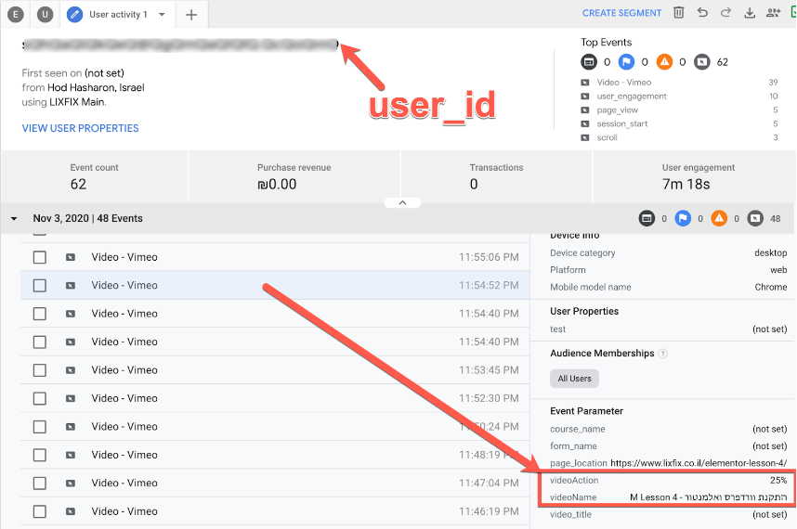Click the blue flag conversion events icon
Image resolution: width=797 pixels, height=529 pixels.
click(626, 62)
